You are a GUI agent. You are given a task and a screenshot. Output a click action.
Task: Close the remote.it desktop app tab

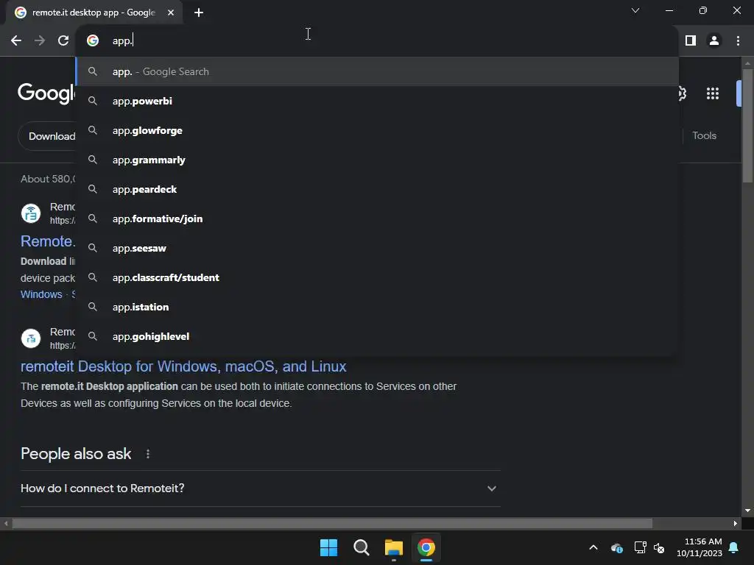(171, 13)
